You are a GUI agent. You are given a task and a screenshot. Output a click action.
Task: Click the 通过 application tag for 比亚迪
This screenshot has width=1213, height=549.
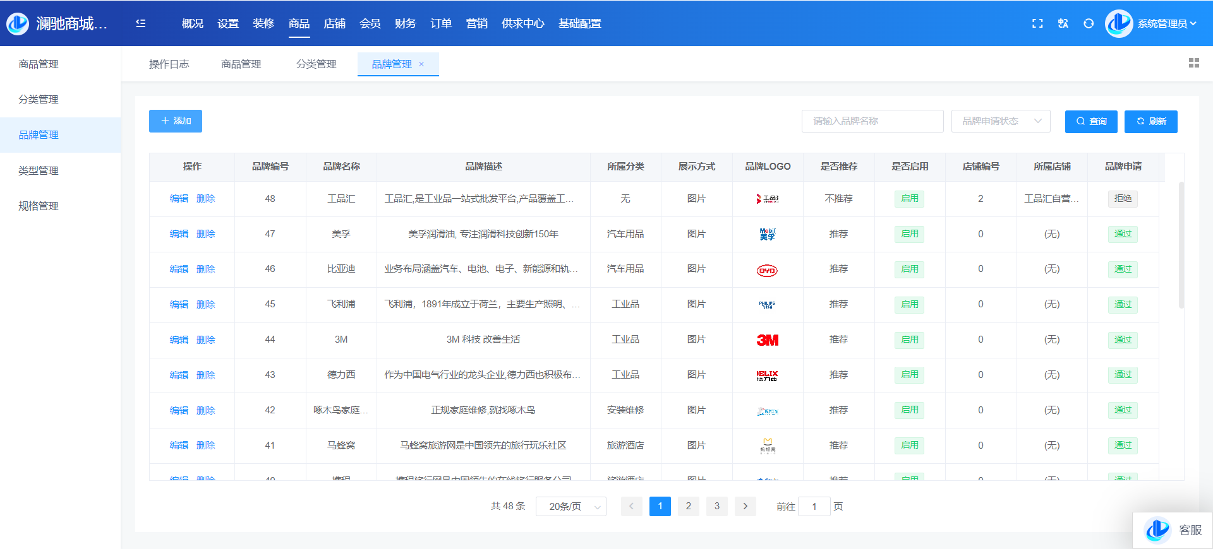[1123, 269]
